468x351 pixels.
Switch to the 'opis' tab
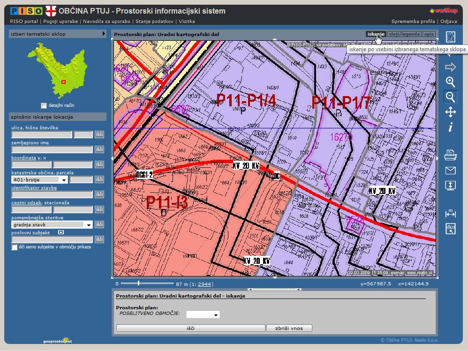[x=429, y=34]
